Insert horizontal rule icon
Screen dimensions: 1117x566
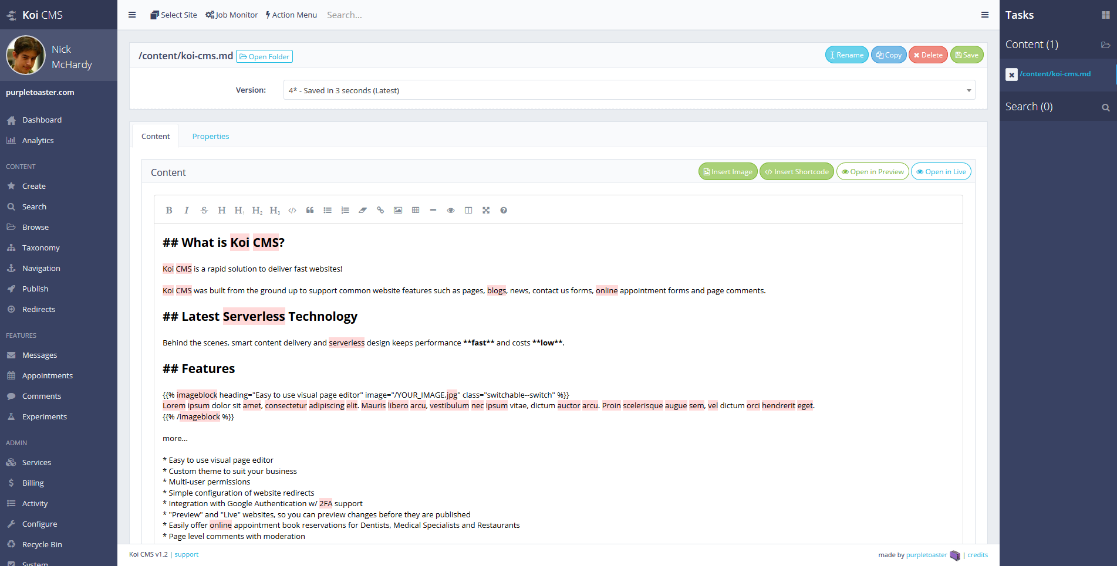(433, 210)
